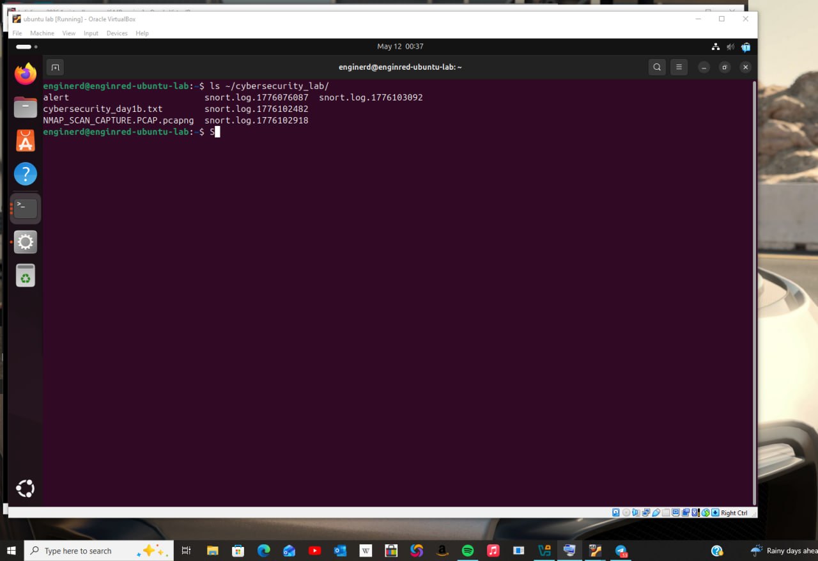Click snort.log.1776076087 in the terminal output

(x=256, y=97)
